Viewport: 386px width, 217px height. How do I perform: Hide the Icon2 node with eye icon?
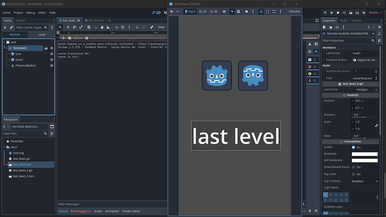pyautogui.click(x=51, y=60)
